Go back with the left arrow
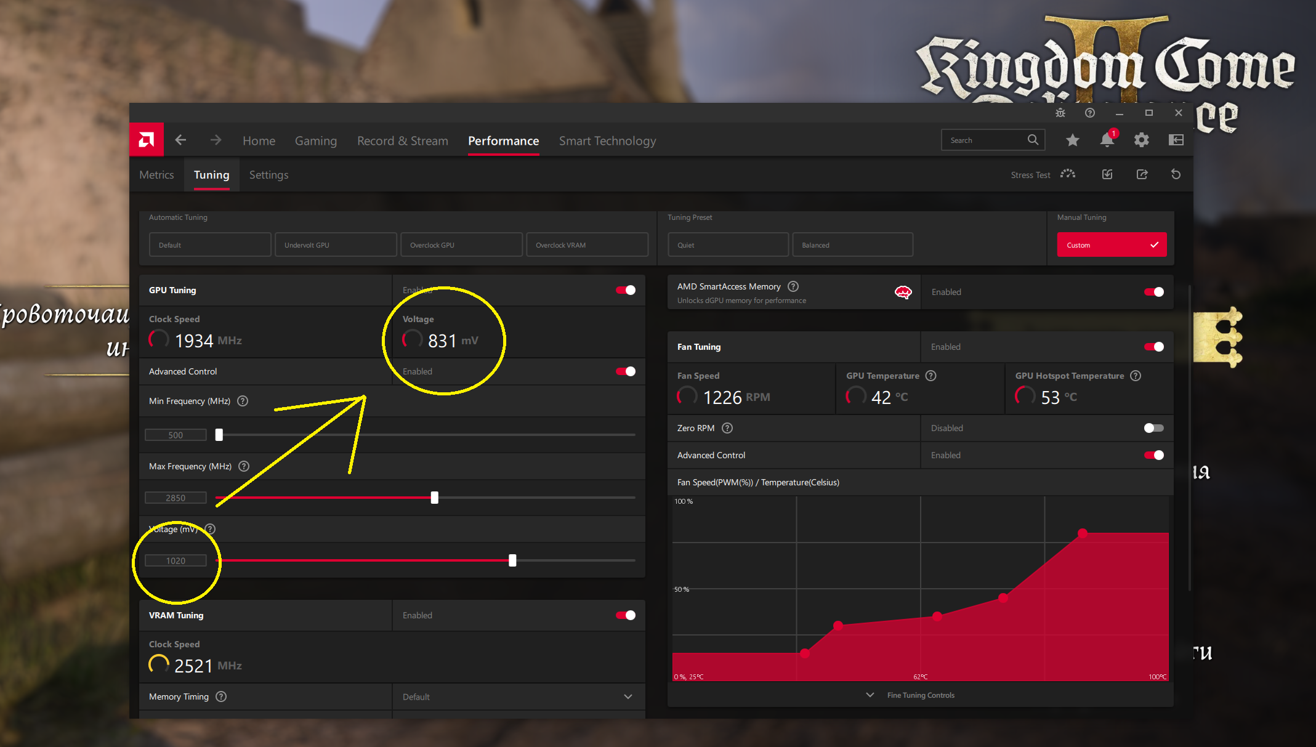 tap(180, 140)
